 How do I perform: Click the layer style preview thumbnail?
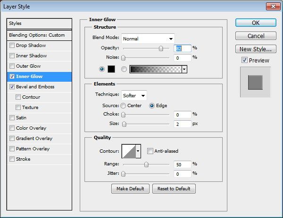click(255, 82)
